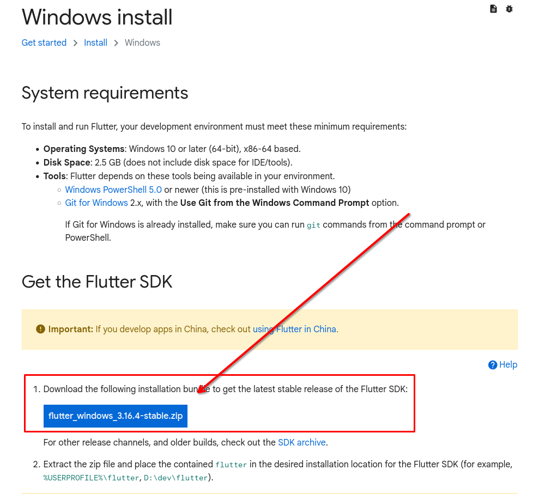Select the Windows breadcrumb item
Viewport: 539px width, 494px height.
(x=142, y=42)
